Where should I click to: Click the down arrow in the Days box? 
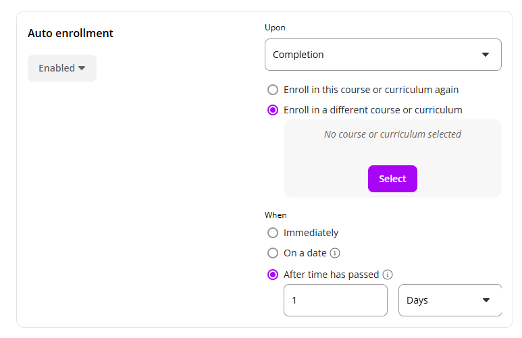click(x=486, y=300)
